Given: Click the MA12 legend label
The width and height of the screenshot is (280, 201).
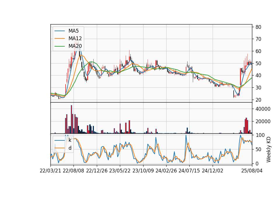Looking at the screenshot, I should pos(75,38).
